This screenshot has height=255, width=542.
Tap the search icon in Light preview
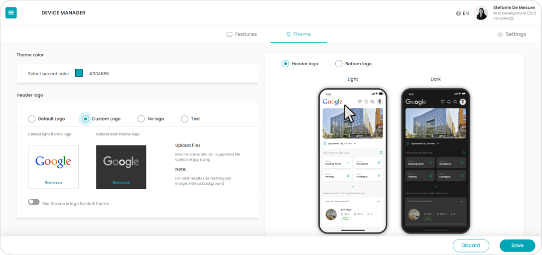[x=372, y=102]
